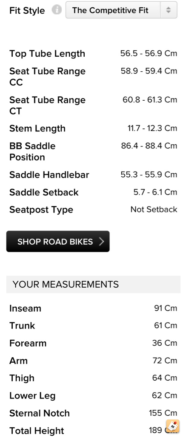Select the Your Measurements section header

pyautogui.click(x=94, y=284)
